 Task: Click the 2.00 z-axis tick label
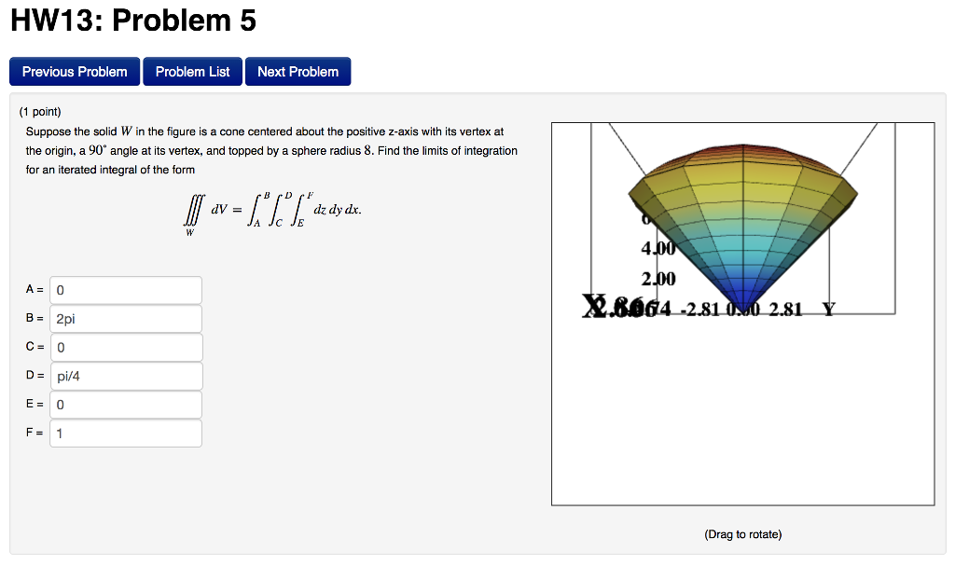[x=657, y=280]
